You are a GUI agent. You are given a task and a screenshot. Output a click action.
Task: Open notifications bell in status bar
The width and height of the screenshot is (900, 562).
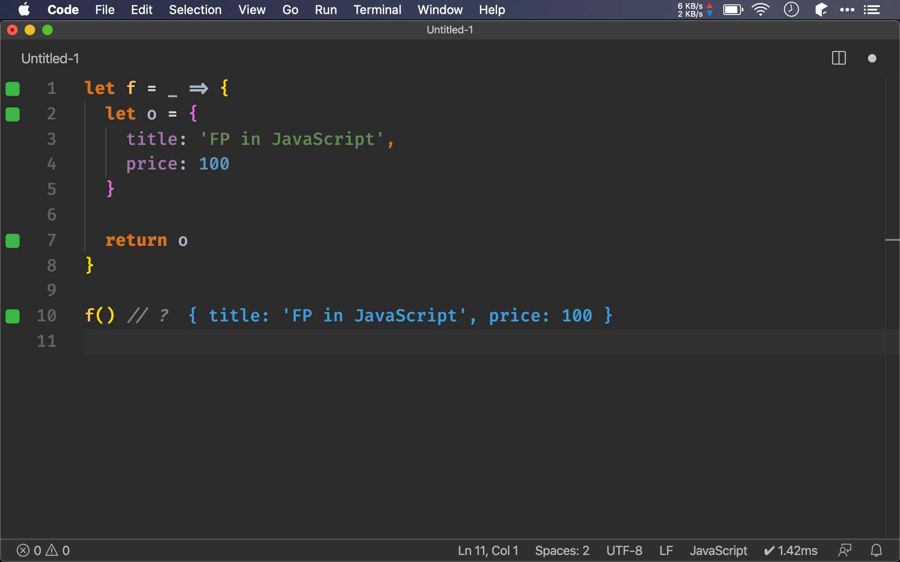click(x=876, y=550)
